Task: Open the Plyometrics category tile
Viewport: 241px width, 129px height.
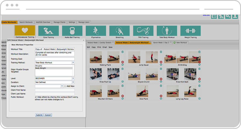Action: (96, 31)
